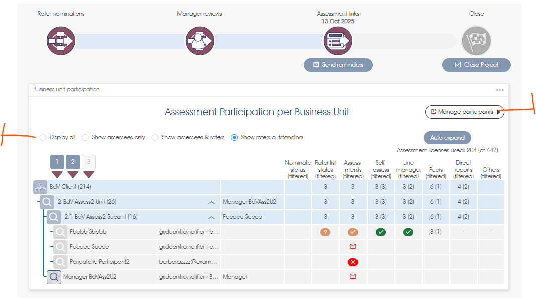The image size is (536, 298).
Task: Click the Close Project button
Action: click(x=476, y=65)
